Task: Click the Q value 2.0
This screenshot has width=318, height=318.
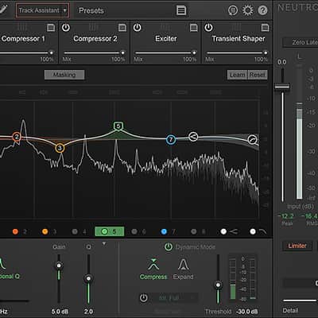Action: click(x=88, y=312)
